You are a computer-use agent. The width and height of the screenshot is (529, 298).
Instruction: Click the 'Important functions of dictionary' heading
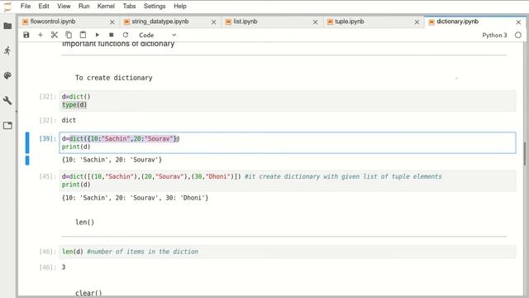click(118, 44)
